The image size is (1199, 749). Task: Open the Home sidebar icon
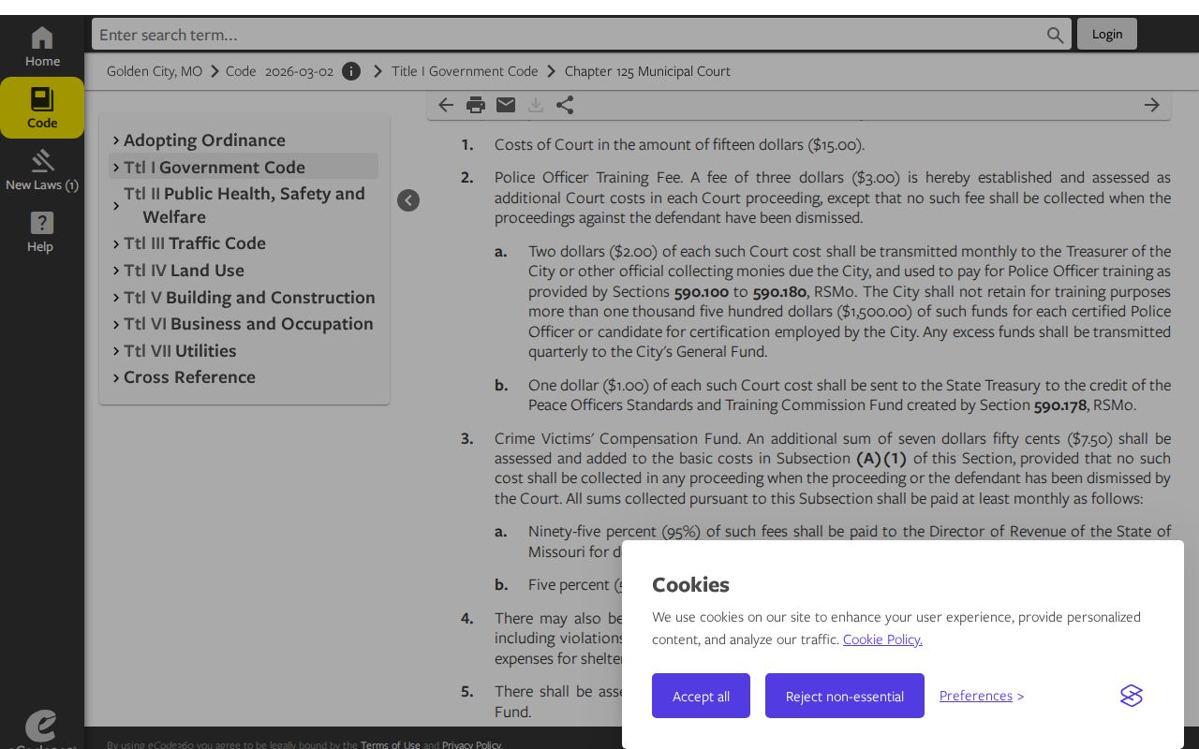[x=42, y=37]
